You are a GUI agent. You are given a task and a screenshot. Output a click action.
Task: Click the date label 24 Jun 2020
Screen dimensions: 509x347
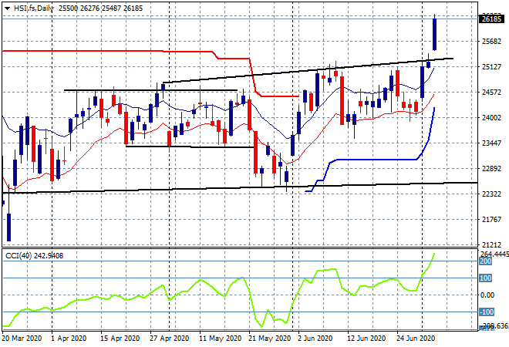416,339
